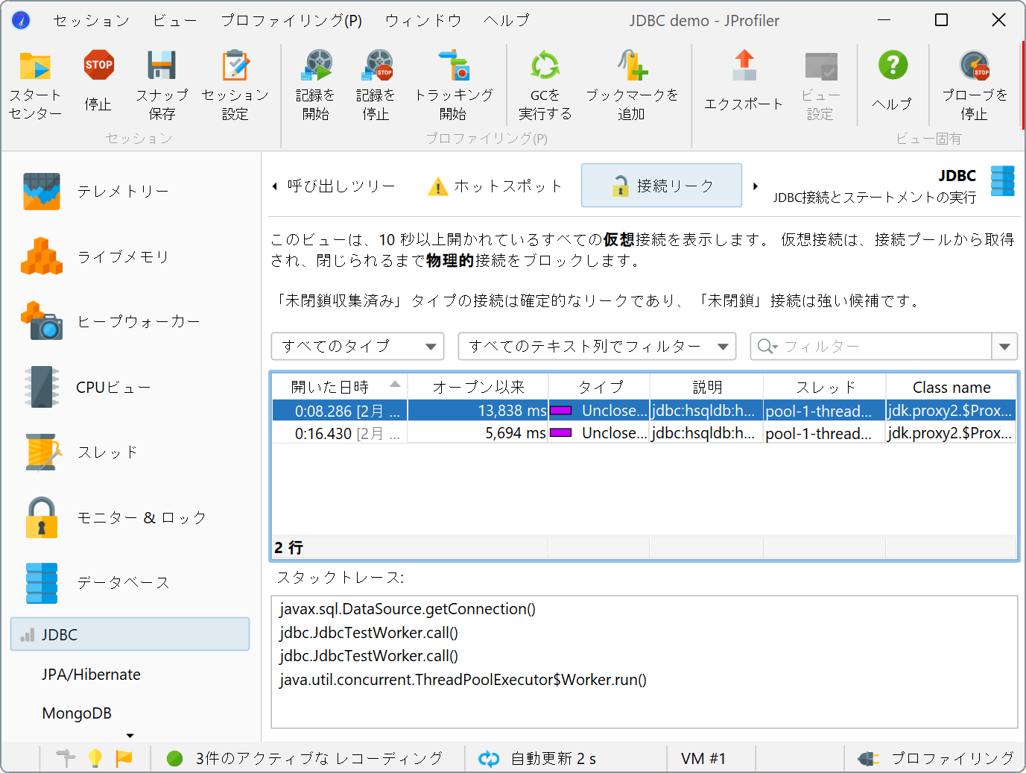The image size is (1026, 773).
Task: Click the JProfiler application logo icon
Action: click(x=21, y=20)
